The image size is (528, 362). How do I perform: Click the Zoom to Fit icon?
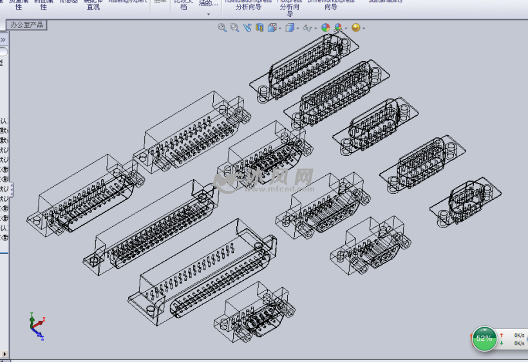[222, 28]
